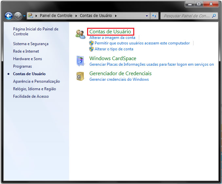
Task: Click the Alterar a imagem da conta link
Action: (x=112, y=38)
